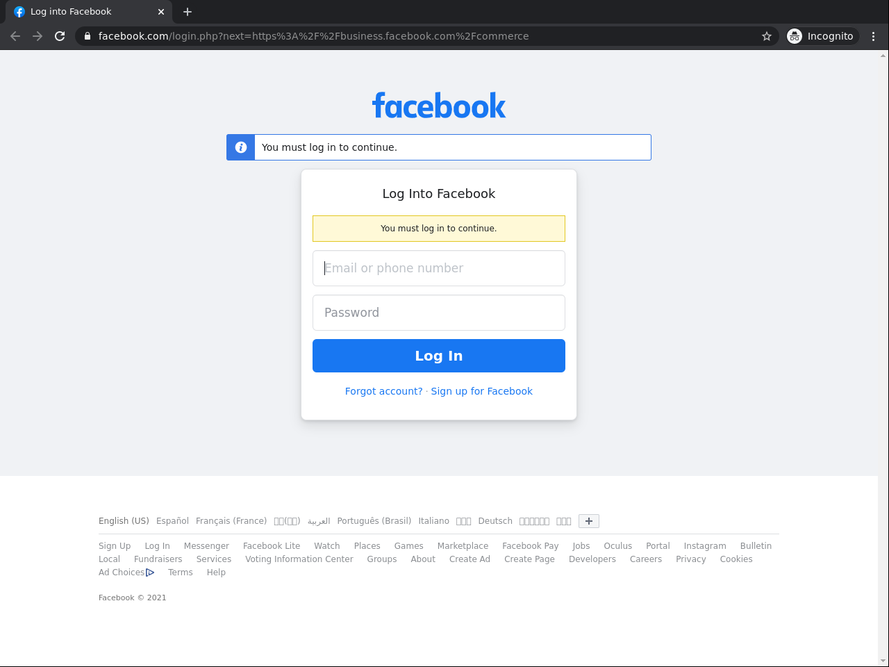The width and height of the screenshot is (889, 667).
Task: Open the Oculus footer link
Action: pyautogui.click(x=618, y=546)
